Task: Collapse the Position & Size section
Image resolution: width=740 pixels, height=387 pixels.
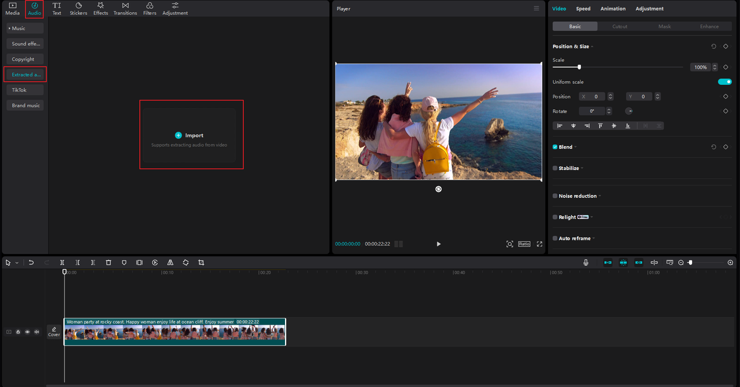Action: [x=592, y=46]
